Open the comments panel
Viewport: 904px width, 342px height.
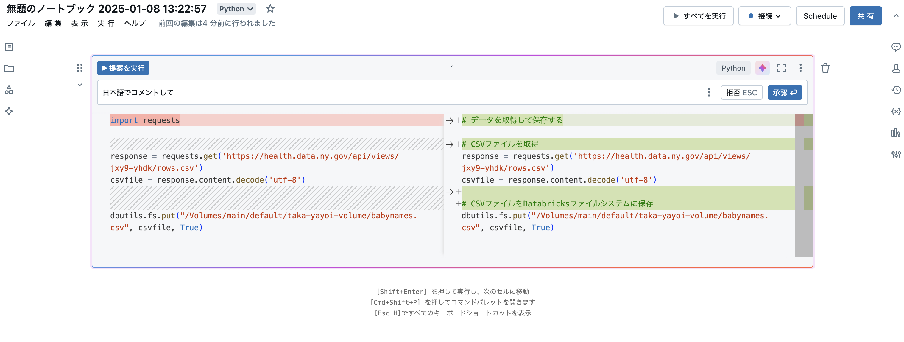[896, 47]
